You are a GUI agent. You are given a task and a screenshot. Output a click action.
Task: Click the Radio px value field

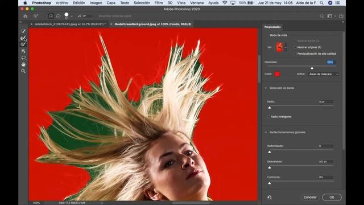[x=326, y=102]
